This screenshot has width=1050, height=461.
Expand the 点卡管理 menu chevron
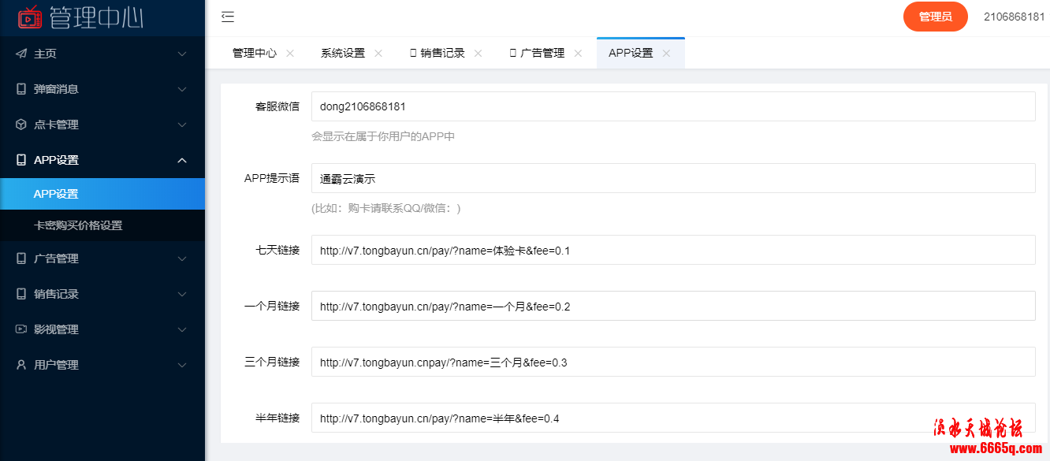click(182, 125)
